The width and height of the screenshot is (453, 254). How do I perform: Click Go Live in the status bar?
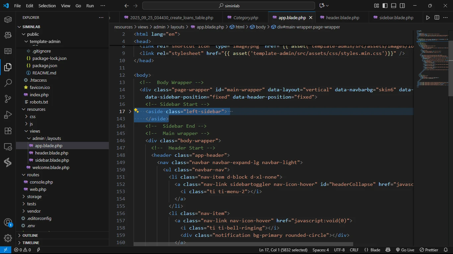tap(405, 250)
